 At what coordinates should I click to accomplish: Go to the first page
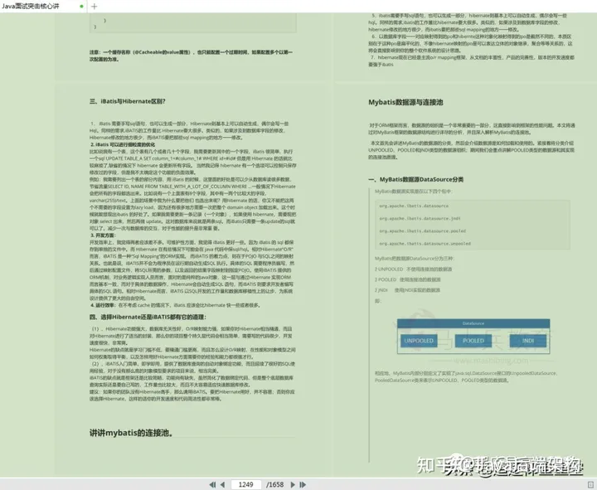point(212,484)
